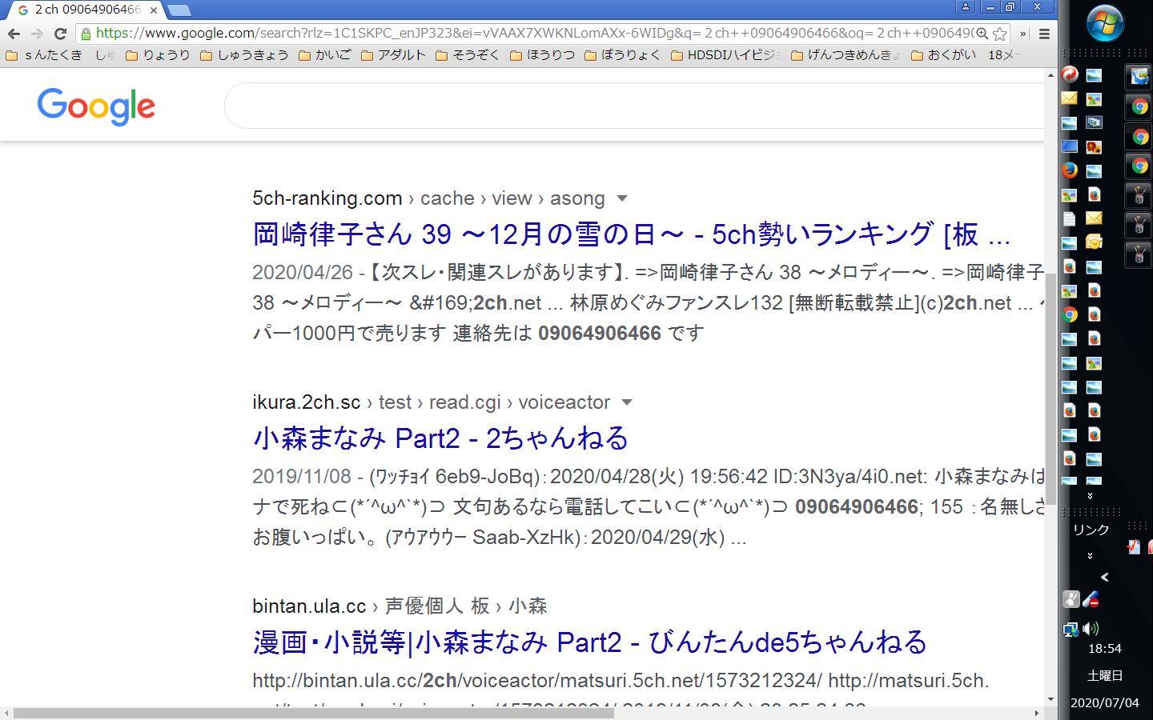
Task: Click the vertical scrollbar thumb
Action: click(1051, 388)
